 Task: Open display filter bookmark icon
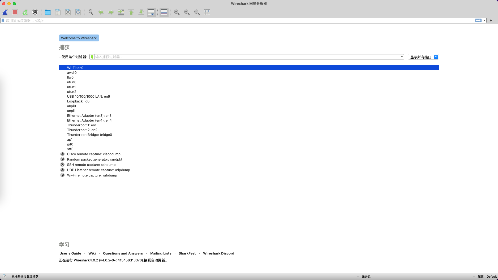point(3,20)
